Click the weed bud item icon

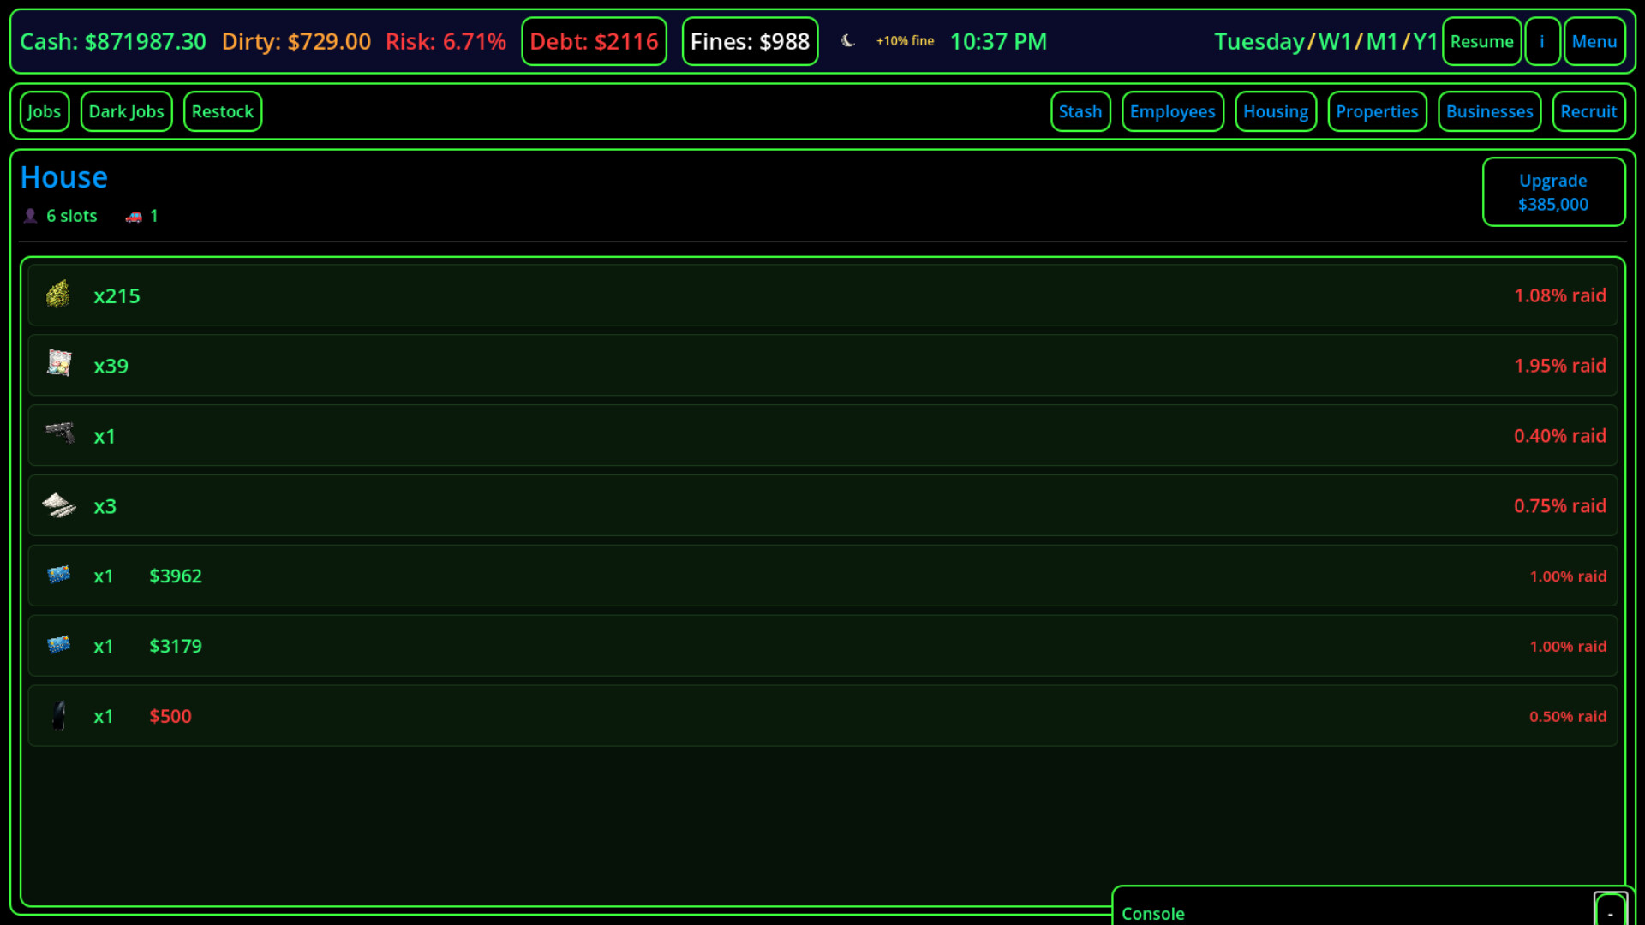click(58, 295)
